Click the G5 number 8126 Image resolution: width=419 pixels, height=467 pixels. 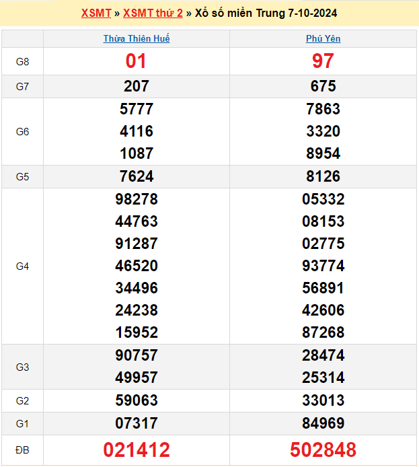pyautogui.click(x=323, y=176)
